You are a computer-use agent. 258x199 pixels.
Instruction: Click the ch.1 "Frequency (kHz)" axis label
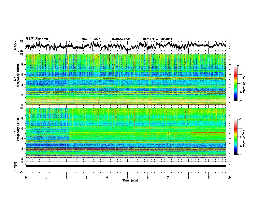(x=18, y=76)
